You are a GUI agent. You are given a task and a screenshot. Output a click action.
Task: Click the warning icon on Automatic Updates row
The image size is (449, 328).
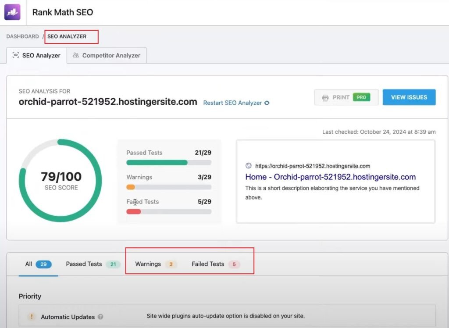pos(32,317)
